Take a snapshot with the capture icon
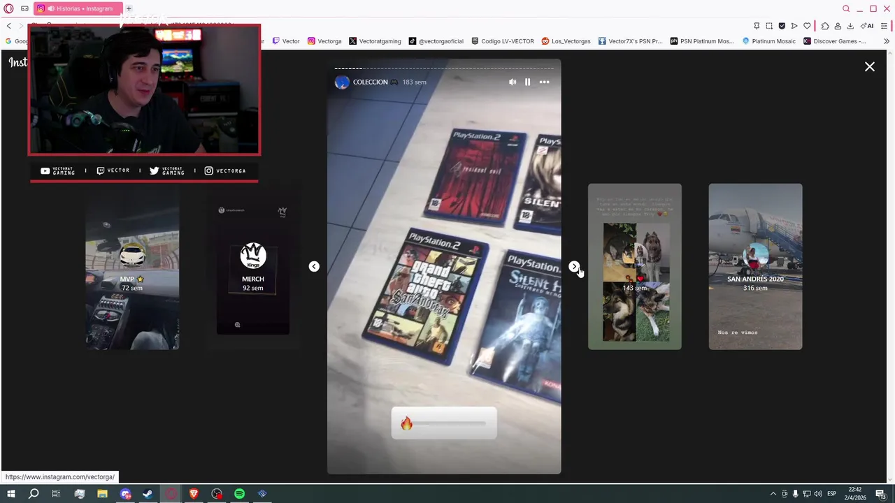 [x=769, y=26]
